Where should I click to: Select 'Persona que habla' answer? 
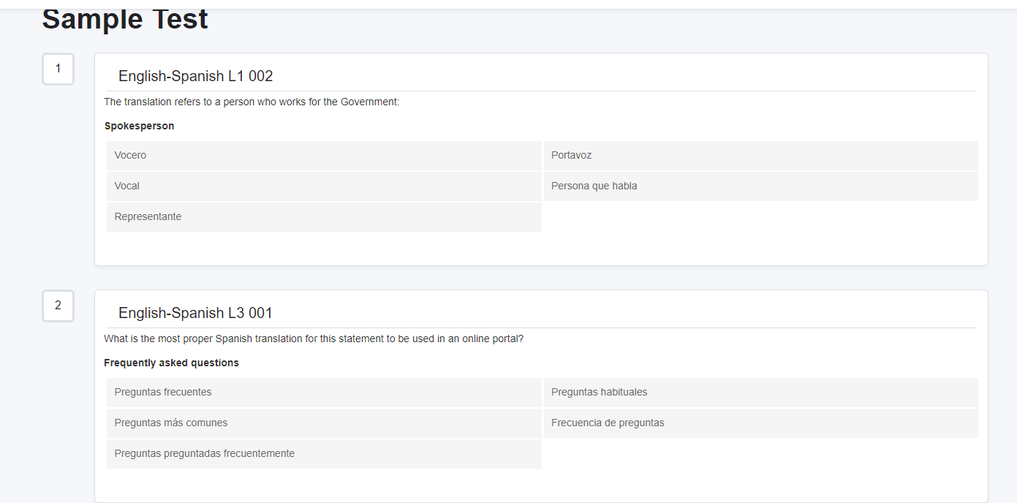pyautogui.click(x=760, y=186)
